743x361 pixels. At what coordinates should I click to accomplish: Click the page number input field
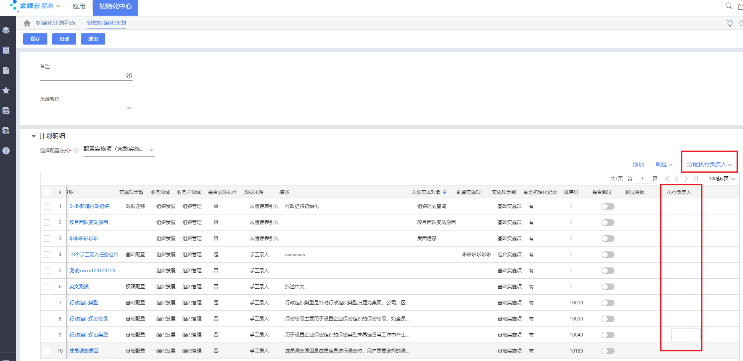(x=642, y=179)
